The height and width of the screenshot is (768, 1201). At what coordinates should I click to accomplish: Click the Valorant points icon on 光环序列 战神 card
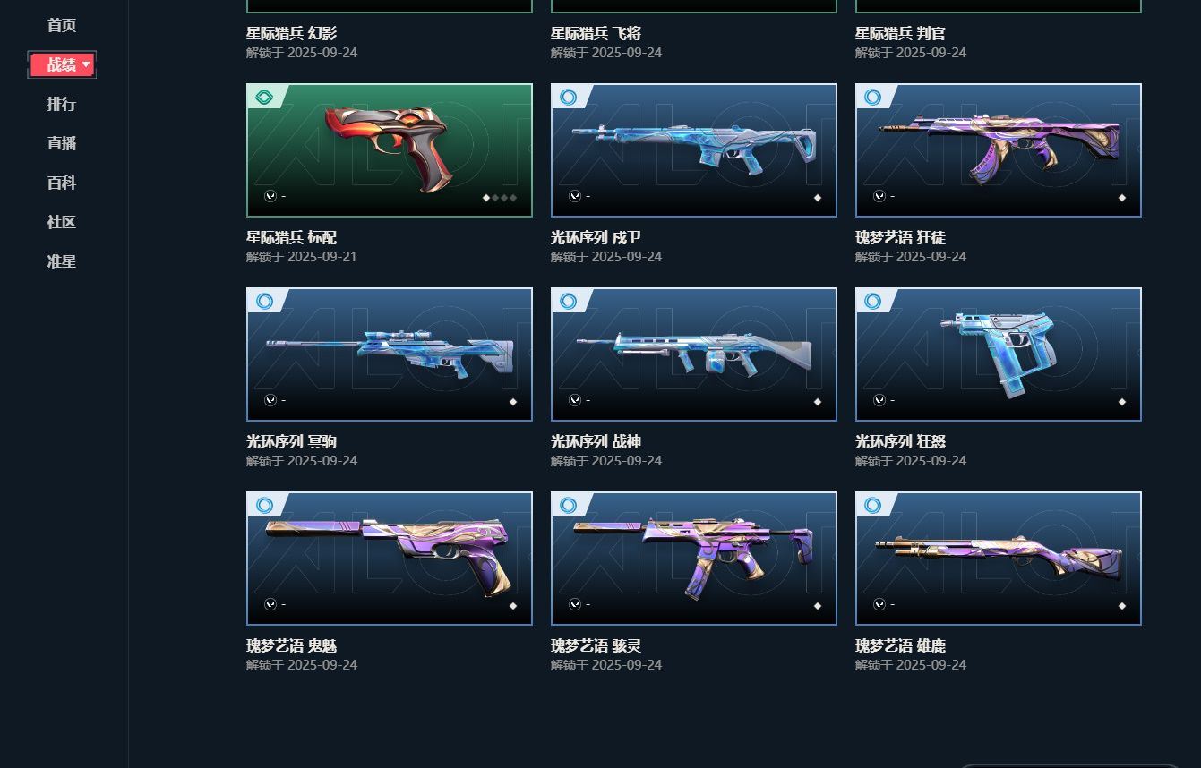575,400
